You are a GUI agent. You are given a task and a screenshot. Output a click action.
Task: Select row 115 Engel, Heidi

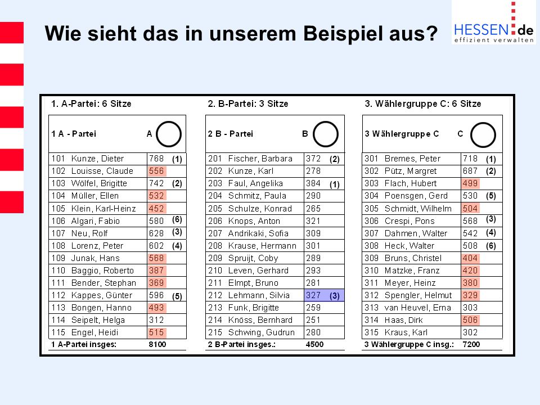pos(118,332)
